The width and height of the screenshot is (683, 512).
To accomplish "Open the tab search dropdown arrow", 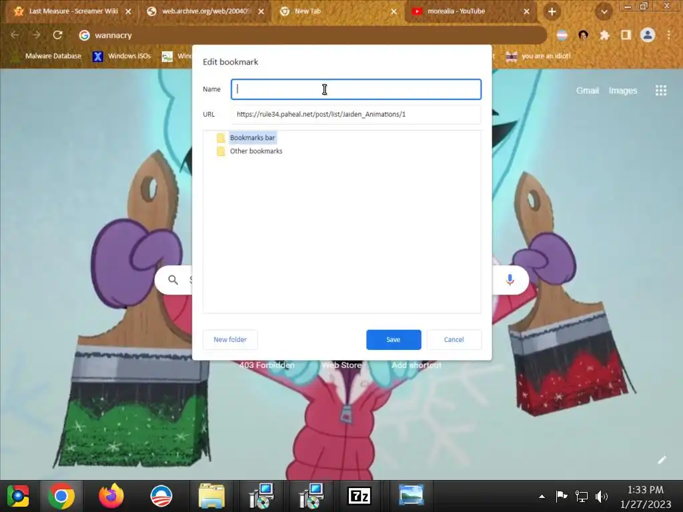I will [604, 12].
